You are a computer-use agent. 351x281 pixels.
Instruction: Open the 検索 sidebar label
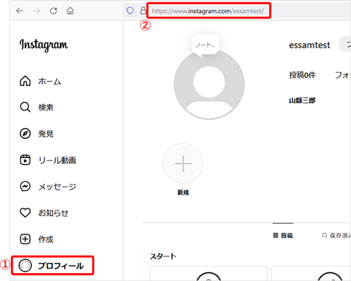click(x=46, y=107)
